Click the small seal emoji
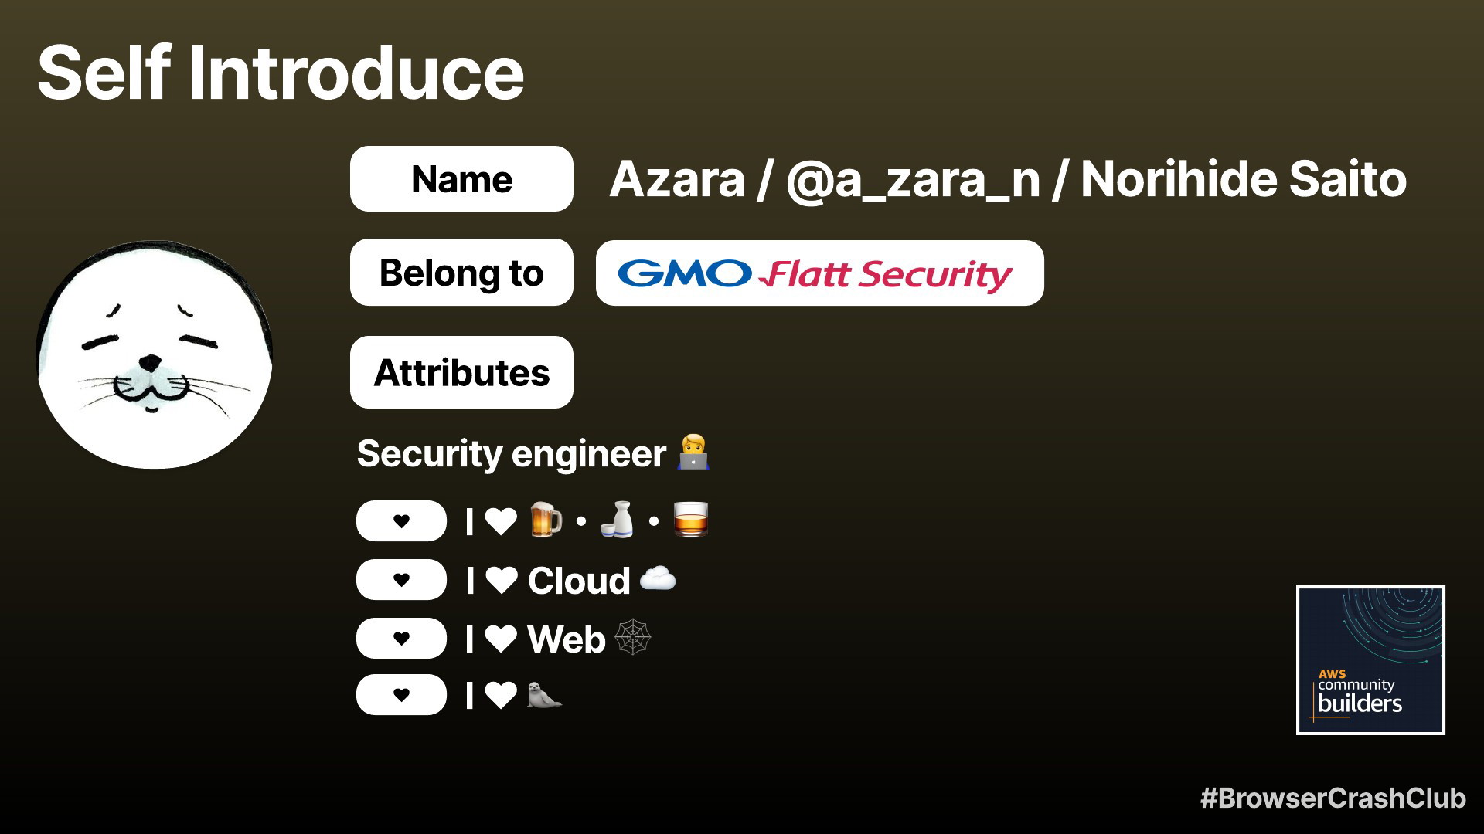 [x=544, y=695]
